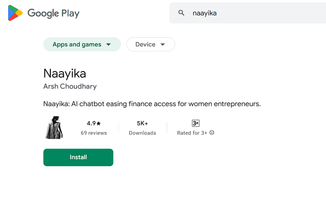The height and width of the screenshot is (199, 326).
Task: Click the 4.9 rating value
Action: click(91, 123)
